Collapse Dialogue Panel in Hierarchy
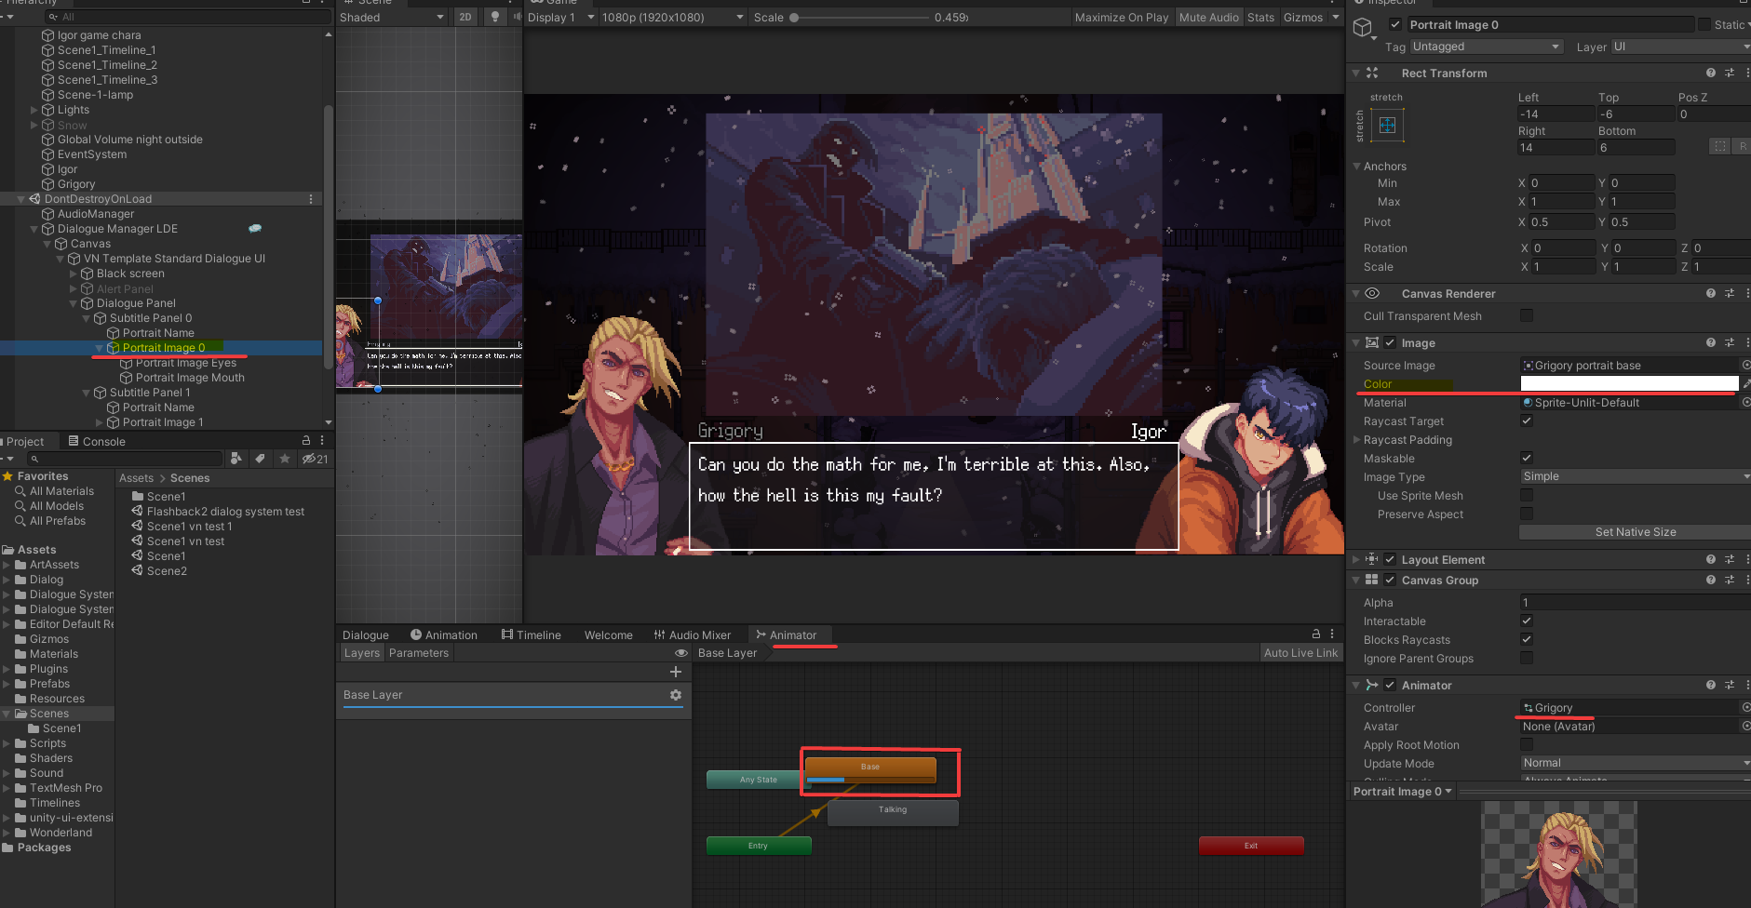The width and height of the screenshot is (1751, 908). (74, 303)
